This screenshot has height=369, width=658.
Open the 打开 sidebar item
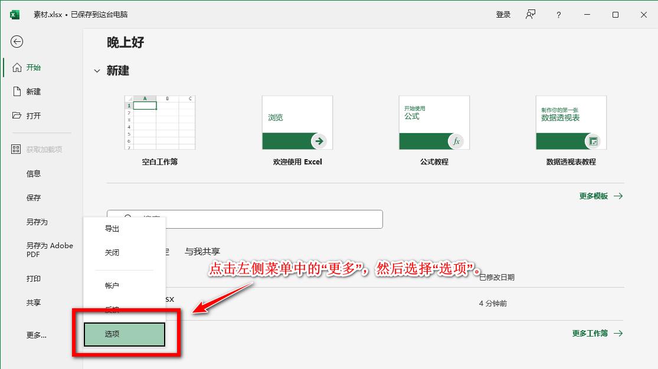tap(34, 116)
